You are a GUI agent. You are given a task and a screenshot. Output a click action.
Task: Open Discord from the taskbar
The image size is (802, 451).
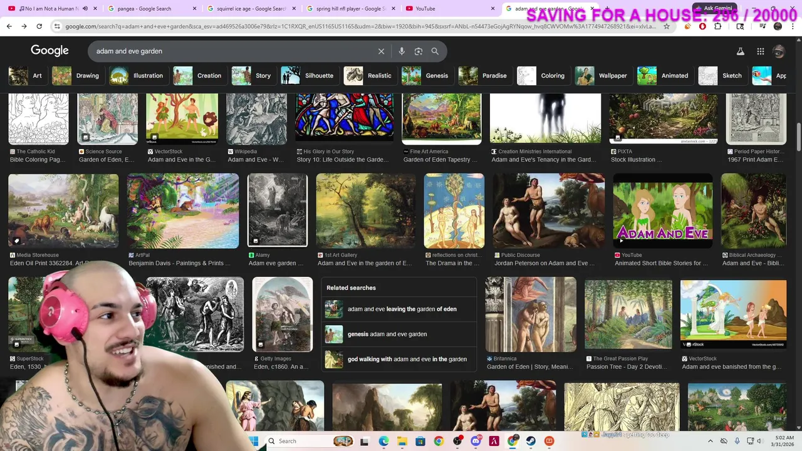[x=476, y=441]
